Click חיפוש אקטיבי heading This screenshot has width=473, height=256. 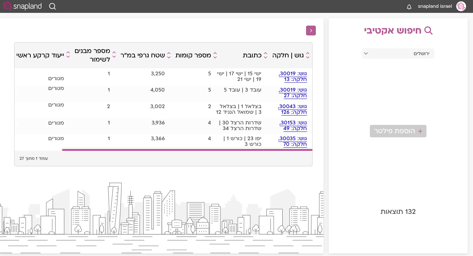393,31
